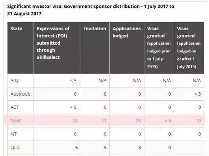Click the Austrade row label

point(20,94)
